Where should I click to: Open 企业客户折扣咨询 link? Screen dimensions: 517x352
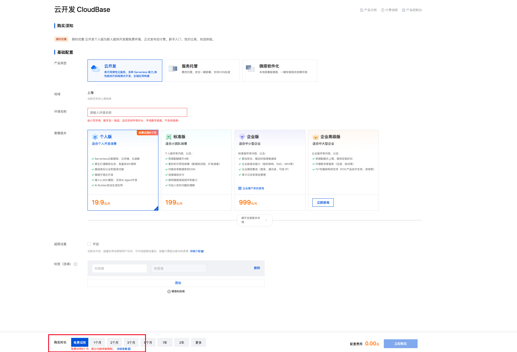[253, 188]
